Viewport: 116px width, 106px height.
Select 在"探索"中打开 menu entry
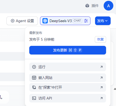(x=68, y=87)
